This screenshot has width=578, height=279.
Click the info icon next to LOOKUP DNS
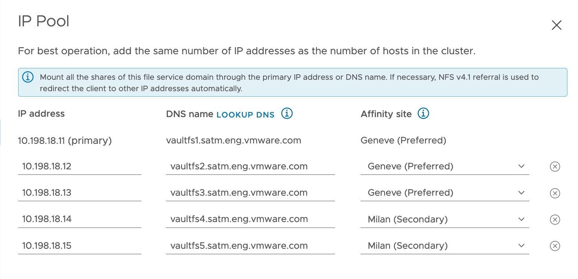coord(287,113)
